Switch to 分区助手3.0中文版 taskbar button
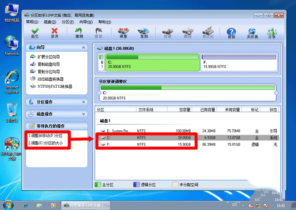The width and height of the screenshot is (296, 210). pos(85,205)
